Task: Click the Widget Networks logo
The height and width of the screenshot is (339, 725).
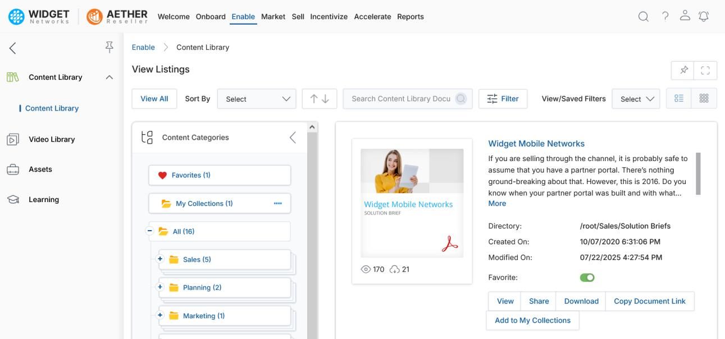Action: click(39, 17)
